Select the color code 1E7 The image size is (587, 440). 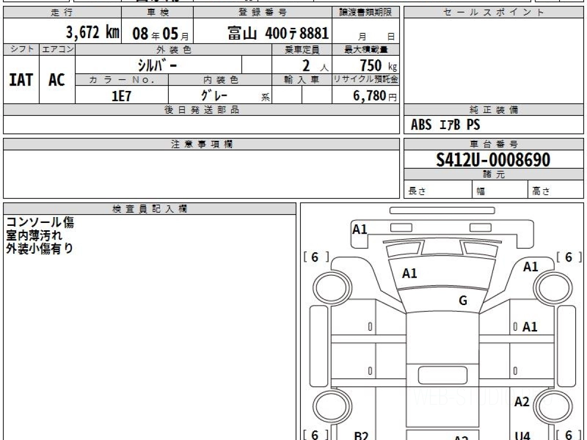click(x=122, y=96)
